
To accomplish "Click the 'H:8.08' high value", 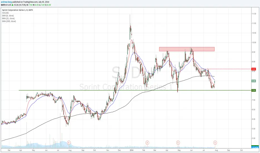I will click(36, 5).
